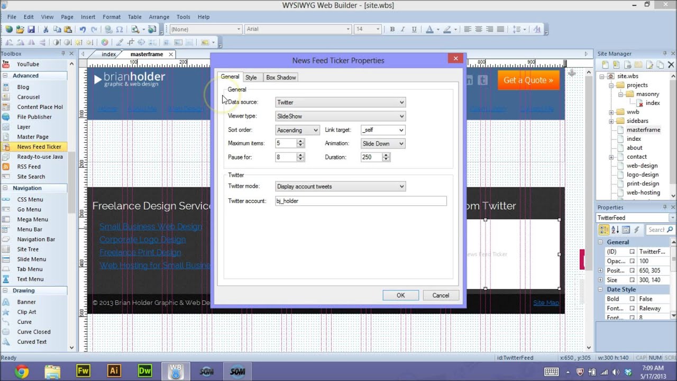Image resolution: width=677 pixels, height=381 pixels.
Task: Toggle alphabetical sort in Properties panel
Action: point(615,230)
